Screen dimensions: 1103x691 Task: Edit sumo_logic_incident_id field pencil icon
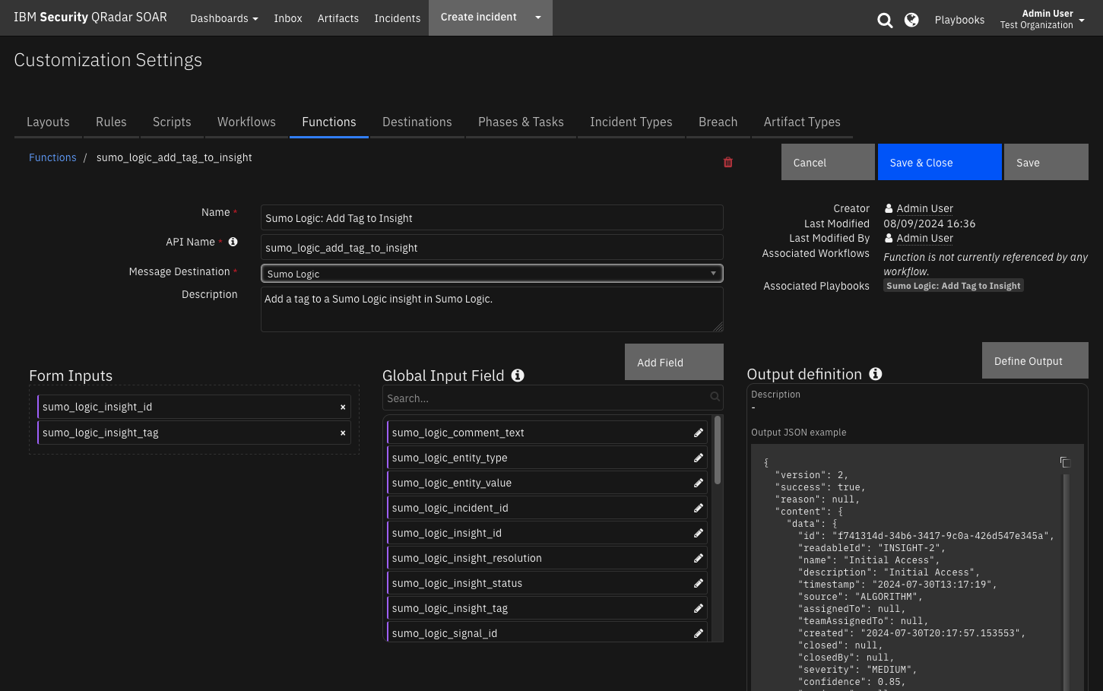(698, 508)
